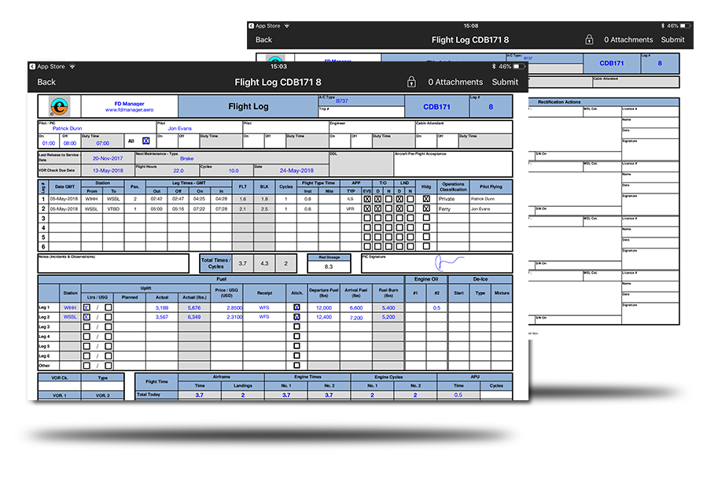Tap the lock icon in front Flight Log window
718x482 pixels.
pos(411,82)
